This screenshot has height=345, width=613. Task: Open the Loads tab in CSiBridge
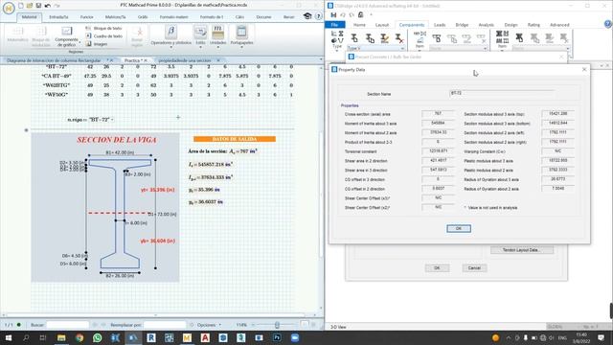[440, 25]
